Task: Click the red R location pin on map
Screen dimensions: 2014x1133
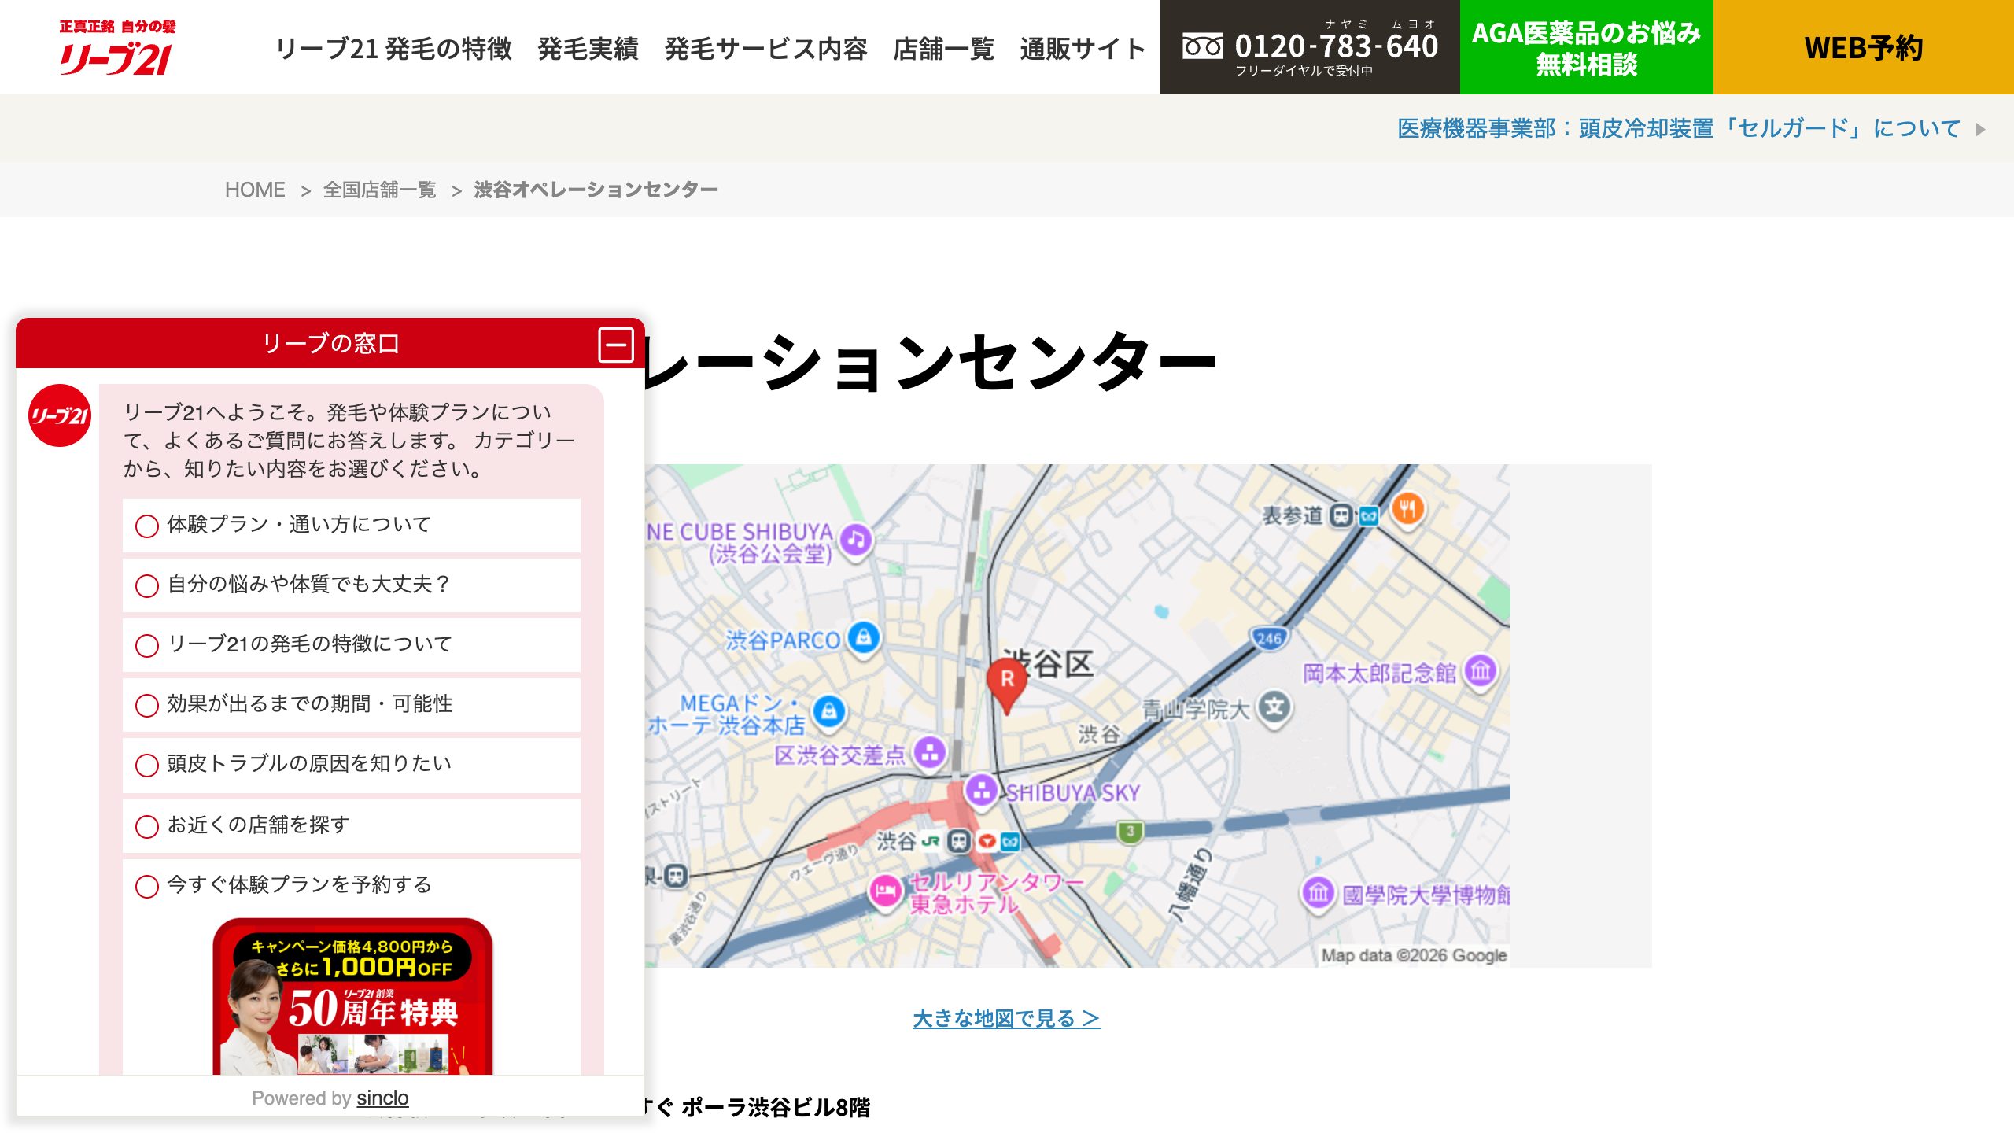Action: click(1006, 685)
